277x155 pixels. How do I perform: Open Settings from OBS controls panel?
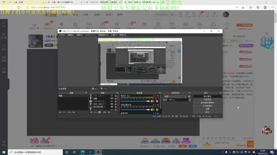coord(207,109)
